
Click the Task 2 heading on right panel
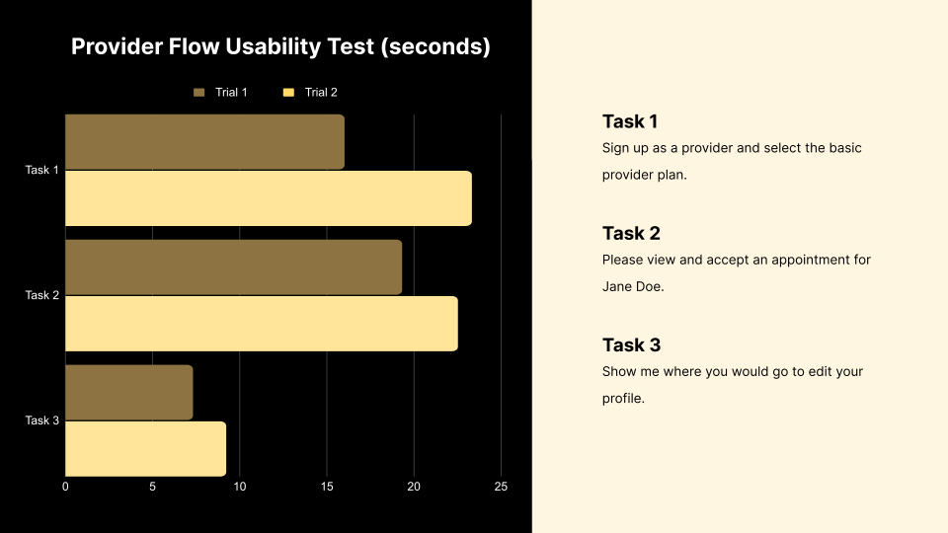[x=631, y=233]
